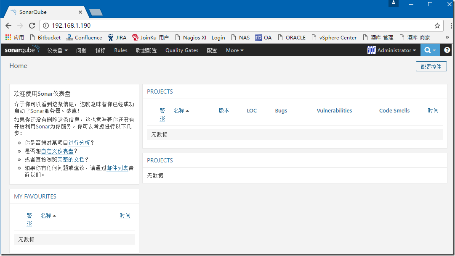455x256 pixels.
Task: Open the 配置 menu item
Action: pos(212,50)
